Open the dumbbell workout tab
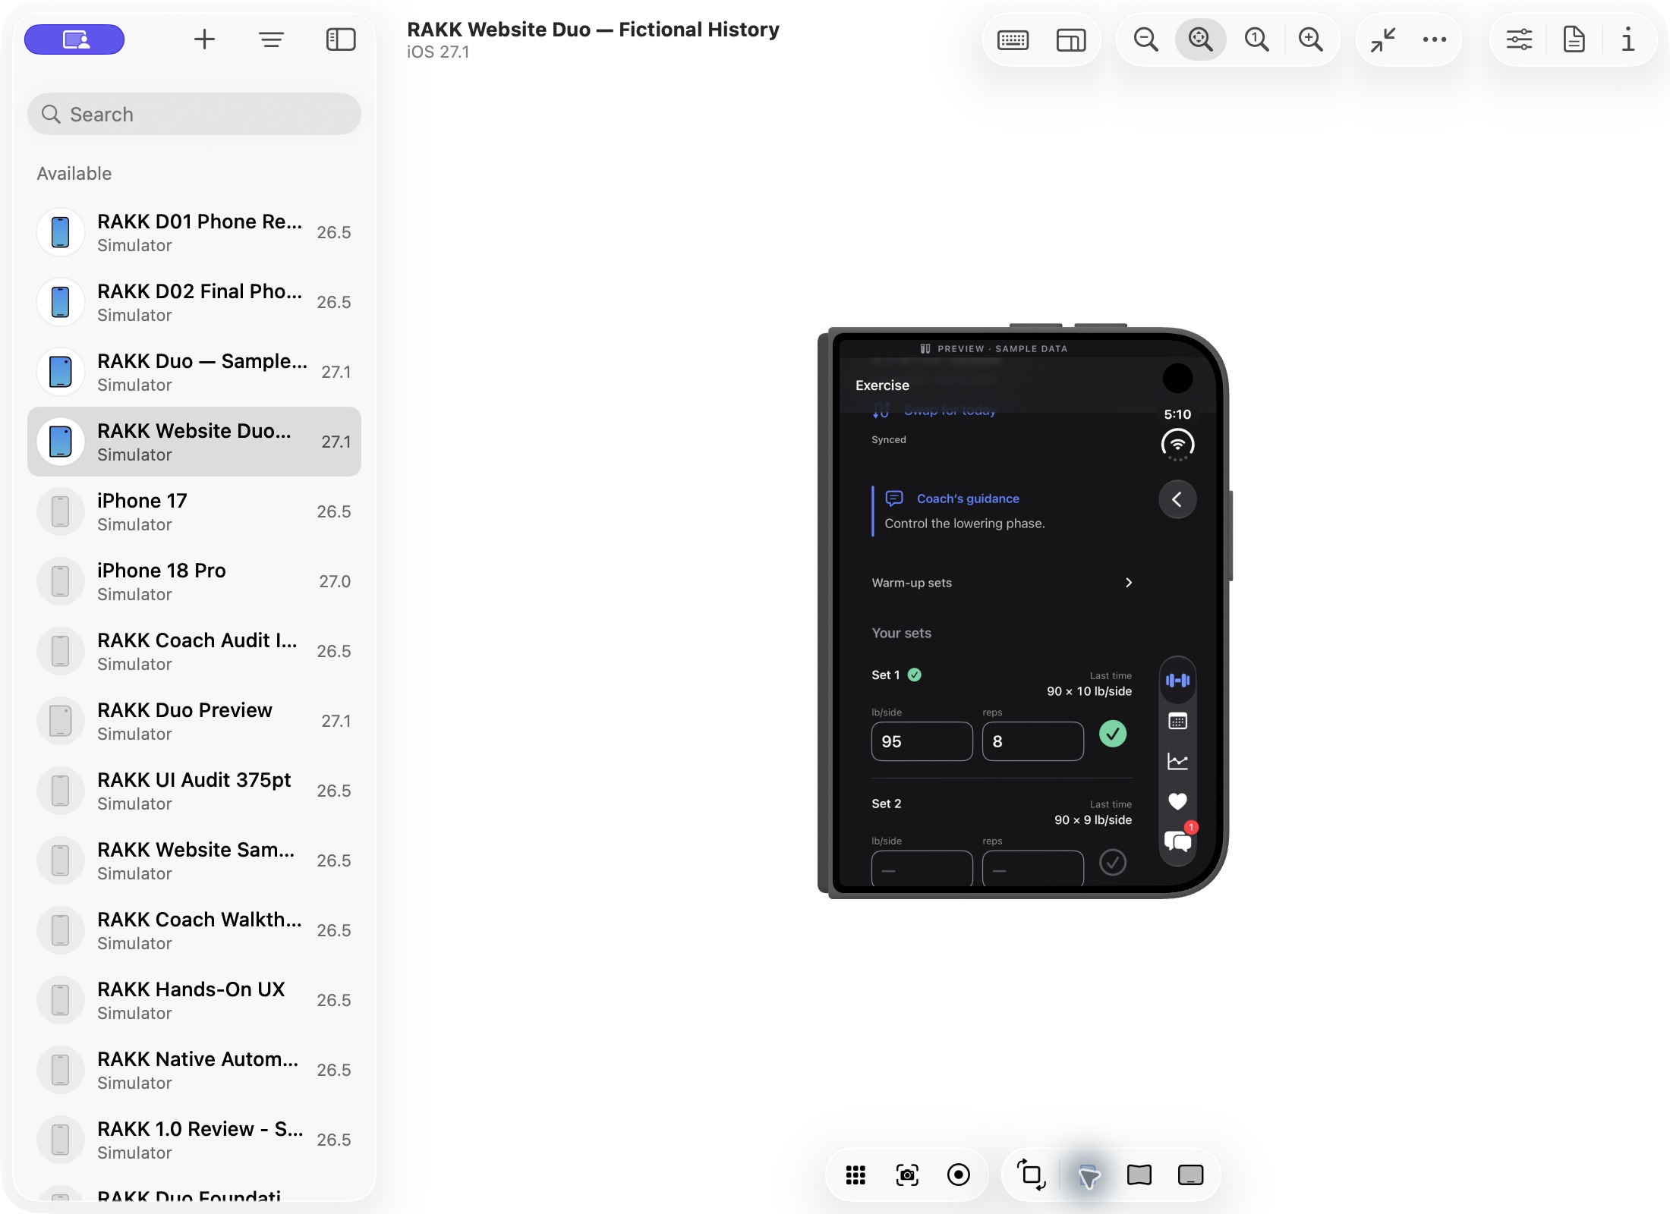Viewport: 1670px width, 1214px height. (x=1177, y=681)
